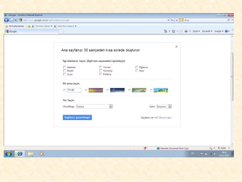
Task: Open the Ülke/Bölge Türkiye dropdown
Action: (x=94, y=107)
